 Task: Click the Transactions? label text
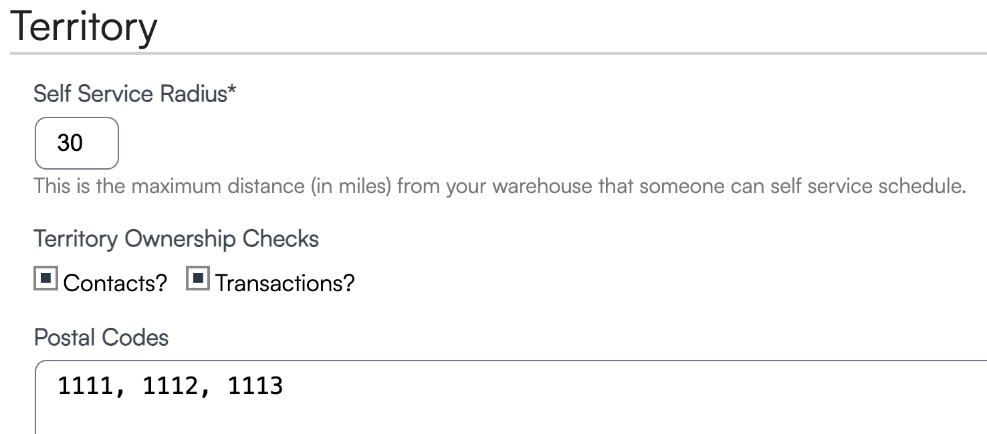tap(285, 283)
